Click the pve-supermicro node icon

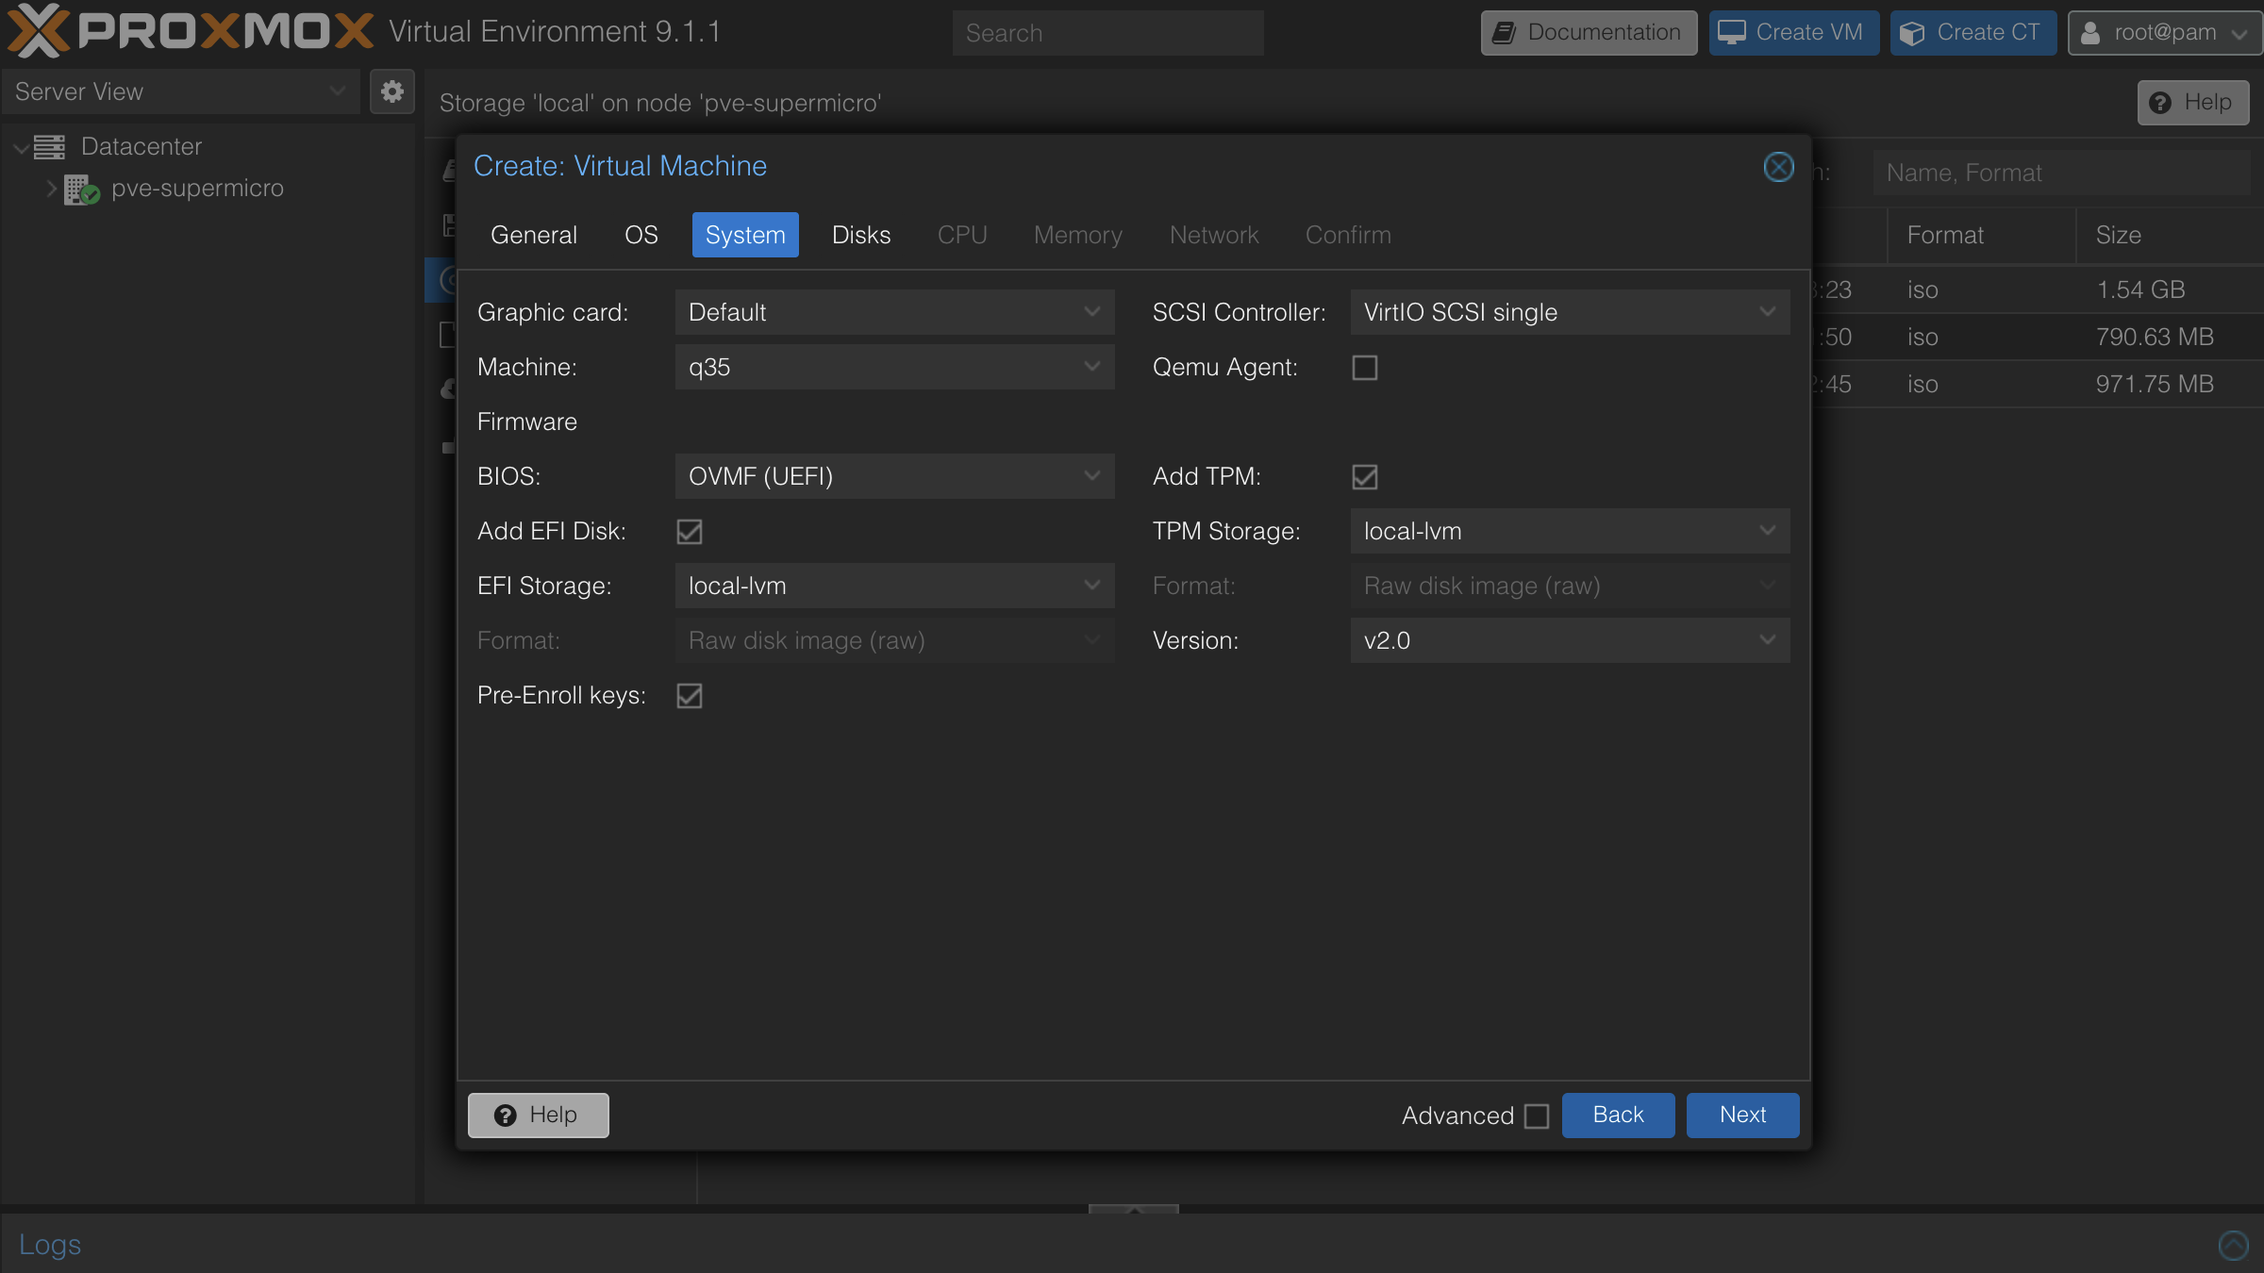[77, 189]
